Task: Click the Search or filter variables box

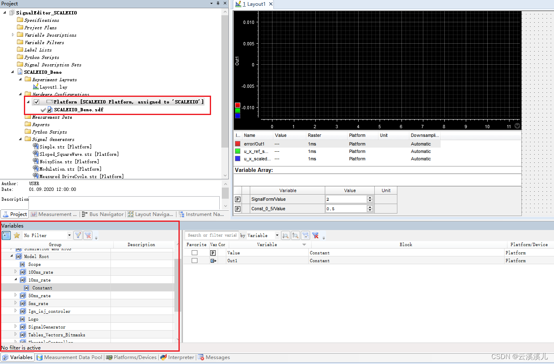Action: [x=211, y=235]
